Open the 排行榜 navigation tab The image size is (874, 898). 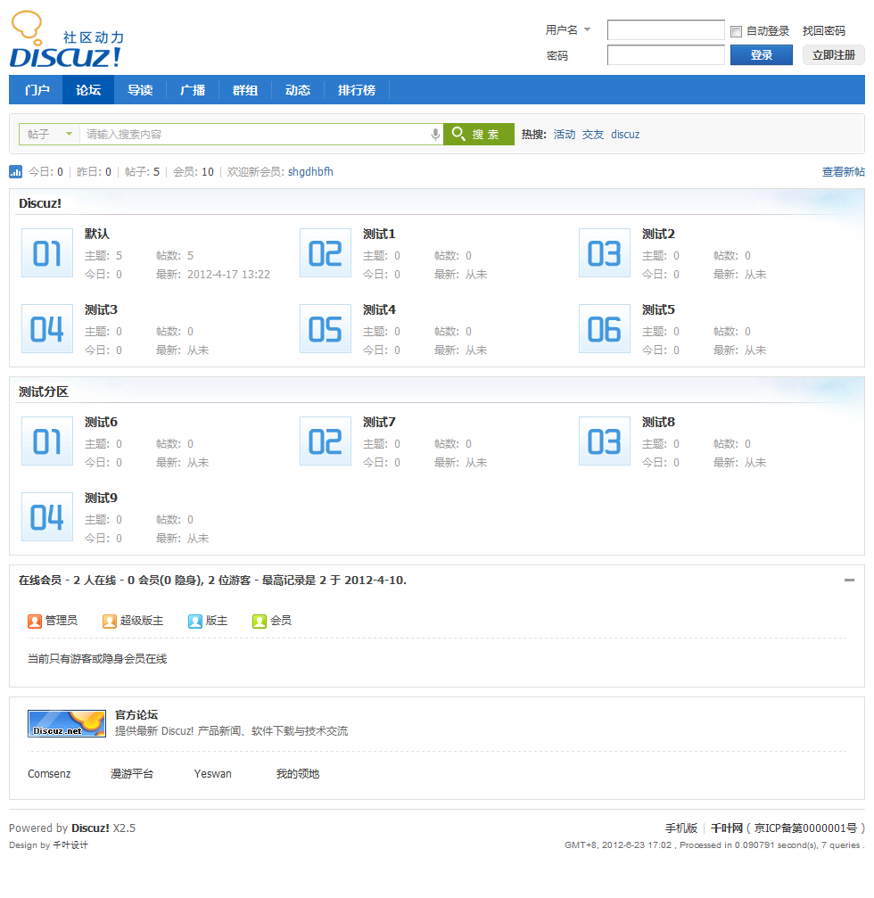coord(357,90)
